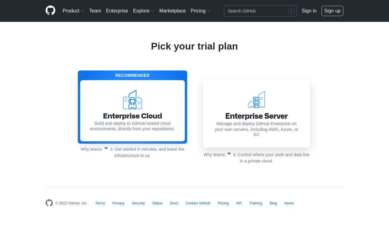Click the Sign up button

click(x=332, y=11)
